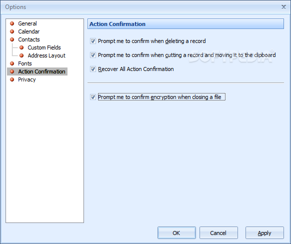291x244 pixels.
Task: Go to the Privacy settings page
Action: coord(26,79)
